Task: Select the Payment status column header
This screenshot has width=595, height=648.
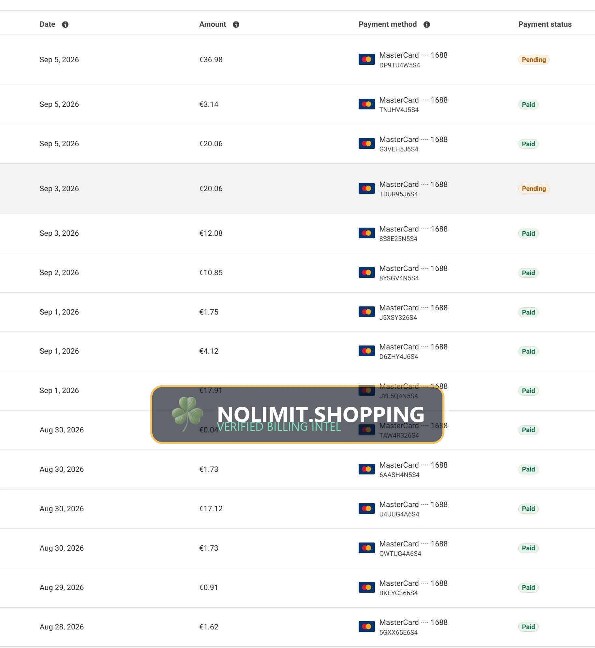Action: (x=545, y=24)
